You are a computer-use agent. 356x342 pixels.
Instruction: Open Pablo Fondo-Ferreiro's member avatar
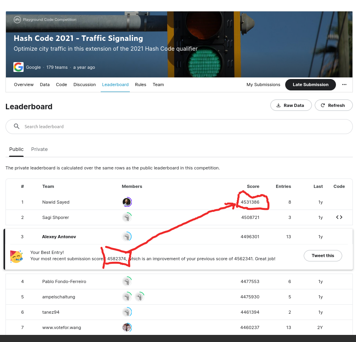pos(127,281)
